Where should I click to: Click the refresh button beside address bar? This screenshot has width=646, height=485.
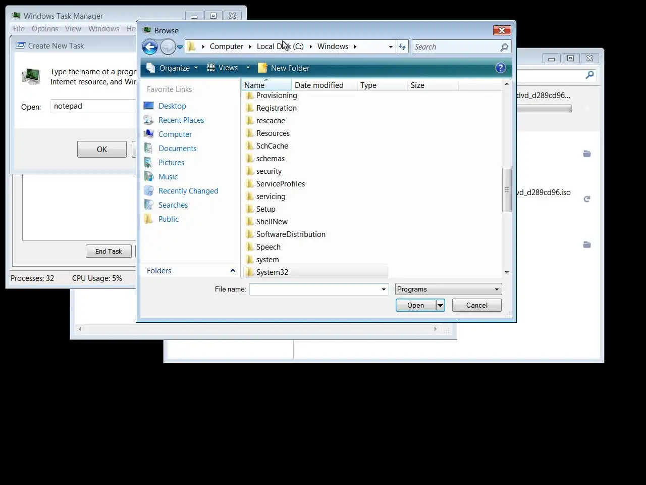(x=402, y=46)
